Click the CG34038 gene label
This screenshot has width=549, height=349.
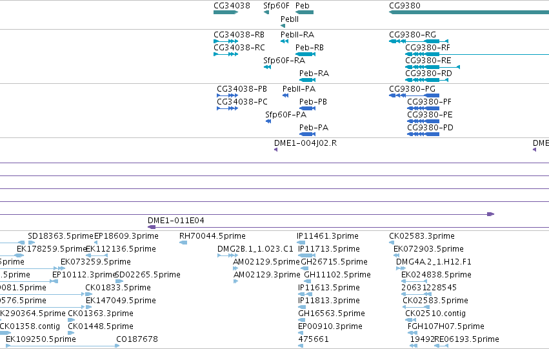coord(232,6)
